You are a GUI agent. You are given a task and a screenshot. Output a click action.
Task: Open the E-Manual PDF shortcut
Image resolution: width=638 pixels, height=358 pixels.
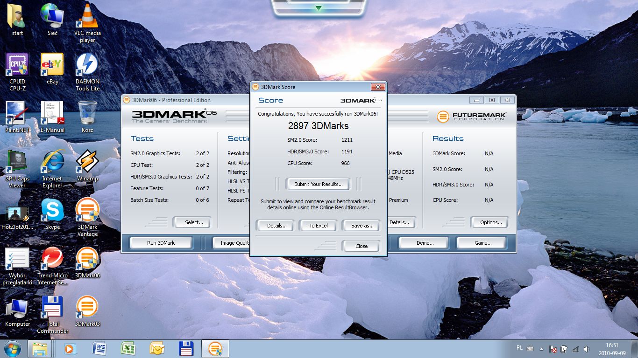coord(52,117)
